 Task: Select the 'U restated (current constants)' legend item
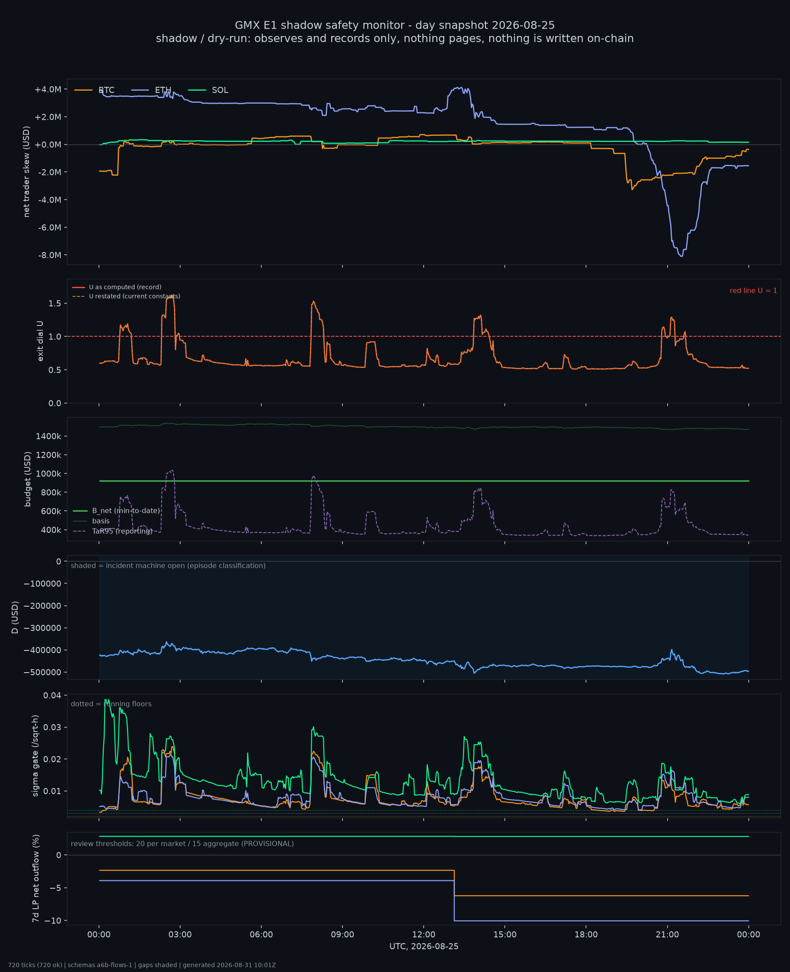(x=126, y=296)
